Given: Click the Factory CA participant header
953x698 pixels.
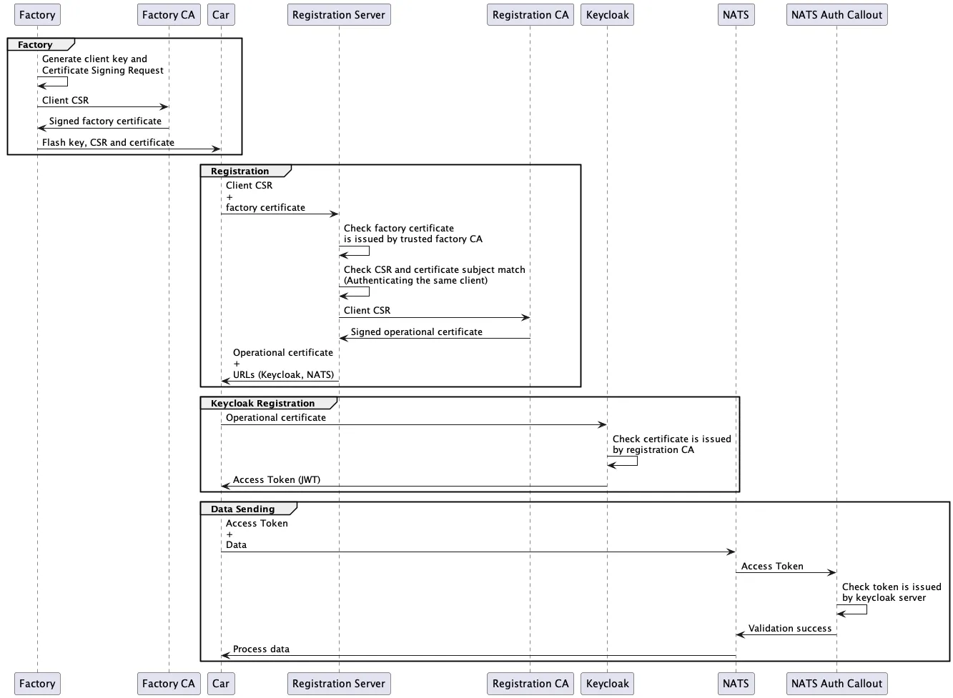Looking at the screenshot, I should [x=169, y=14].
